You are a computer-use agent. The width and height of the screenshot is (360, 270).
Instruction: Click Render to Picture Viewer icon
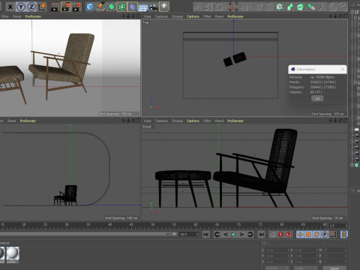point(65,7)
